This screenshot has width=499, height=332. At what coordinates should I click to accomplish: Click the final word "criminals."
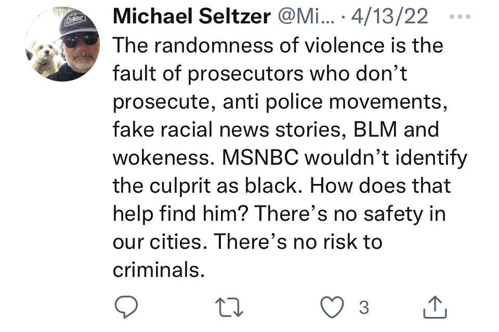(156, 270)
